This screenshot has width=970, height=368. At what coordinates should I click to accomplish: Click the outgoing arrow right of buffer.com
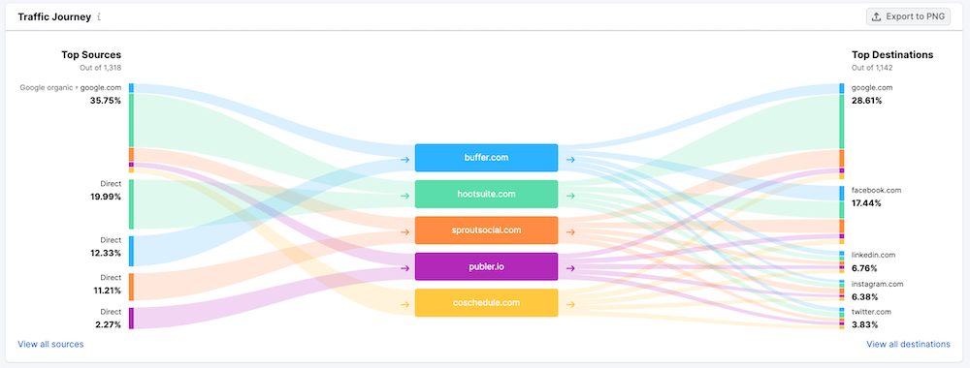tap(570, 159)
